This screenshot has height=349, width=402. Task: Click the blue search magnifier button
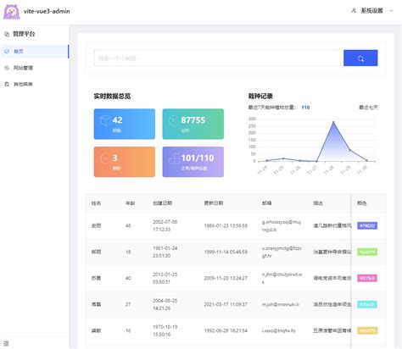[360, 58]
